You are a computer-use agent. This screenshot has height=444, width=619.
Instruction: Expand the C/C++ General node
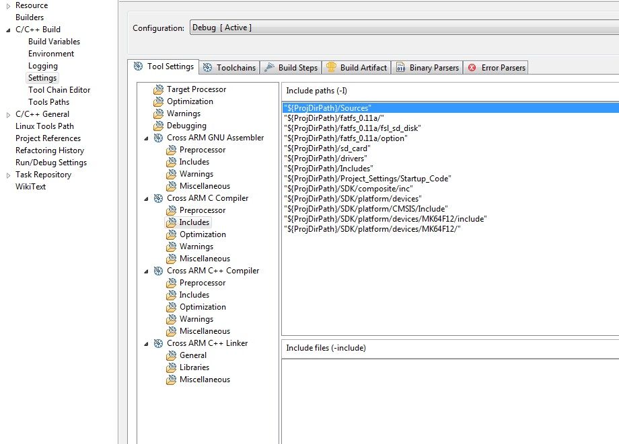coord(8,115)
